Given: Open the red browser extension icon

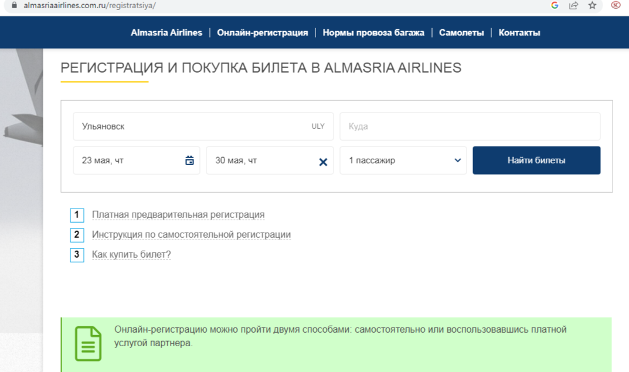Looking at the screenshot, I should [616, 5].
